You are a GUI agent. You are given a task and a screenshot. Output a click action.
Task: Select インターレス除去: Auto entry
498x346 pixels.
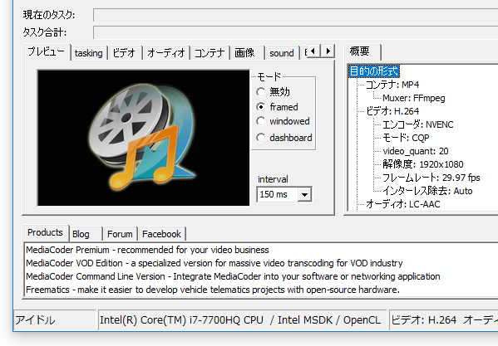[x=427, y=191]
